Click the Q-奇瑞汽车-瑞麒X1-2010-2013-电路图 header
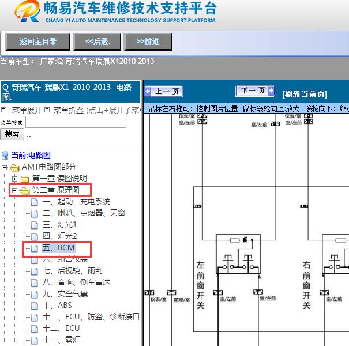Viewport: 349px width, 346px height. tap(70, 92)
